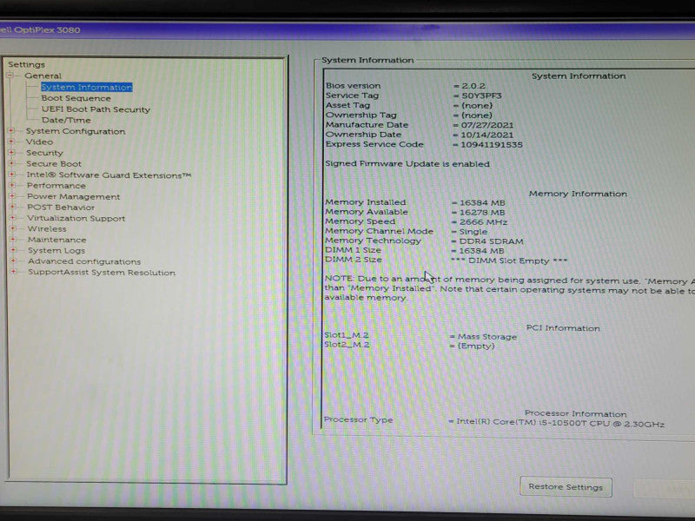This screenshot has width=695, height=521.
Task: Select the Maintenance label
Action: point(56,240)
